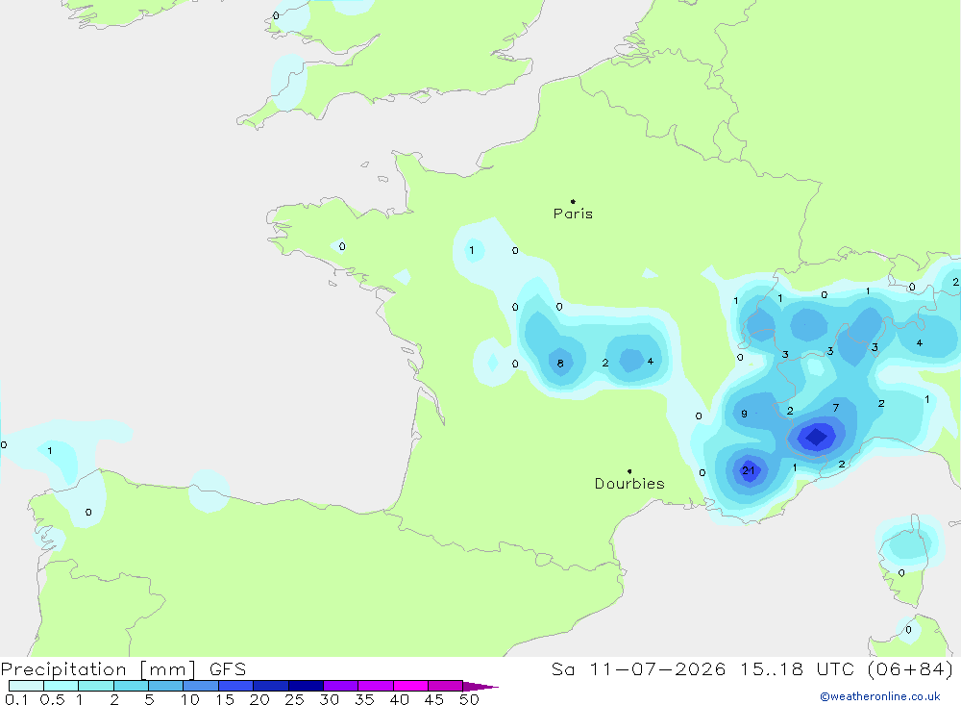
Task: Click the '21' precipitation value on map
Action: pyautogui.click(x=749, y=470)
